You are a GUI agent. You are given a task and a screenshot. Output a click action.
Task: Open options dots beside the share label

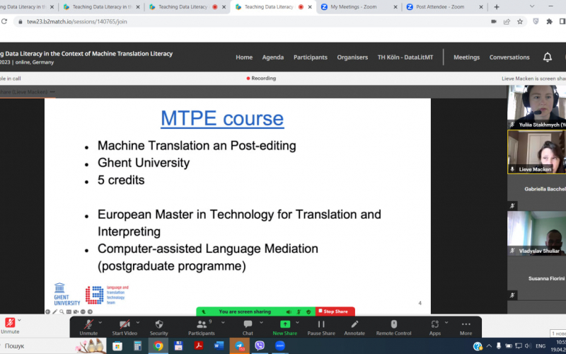tap(52, 92)
